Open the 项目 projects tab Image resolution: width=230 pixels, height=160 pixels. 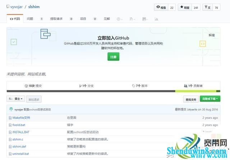pyautogui.click(x=83, y=19)
